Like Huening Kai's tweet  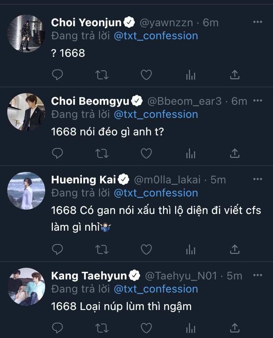click(146, 249)
